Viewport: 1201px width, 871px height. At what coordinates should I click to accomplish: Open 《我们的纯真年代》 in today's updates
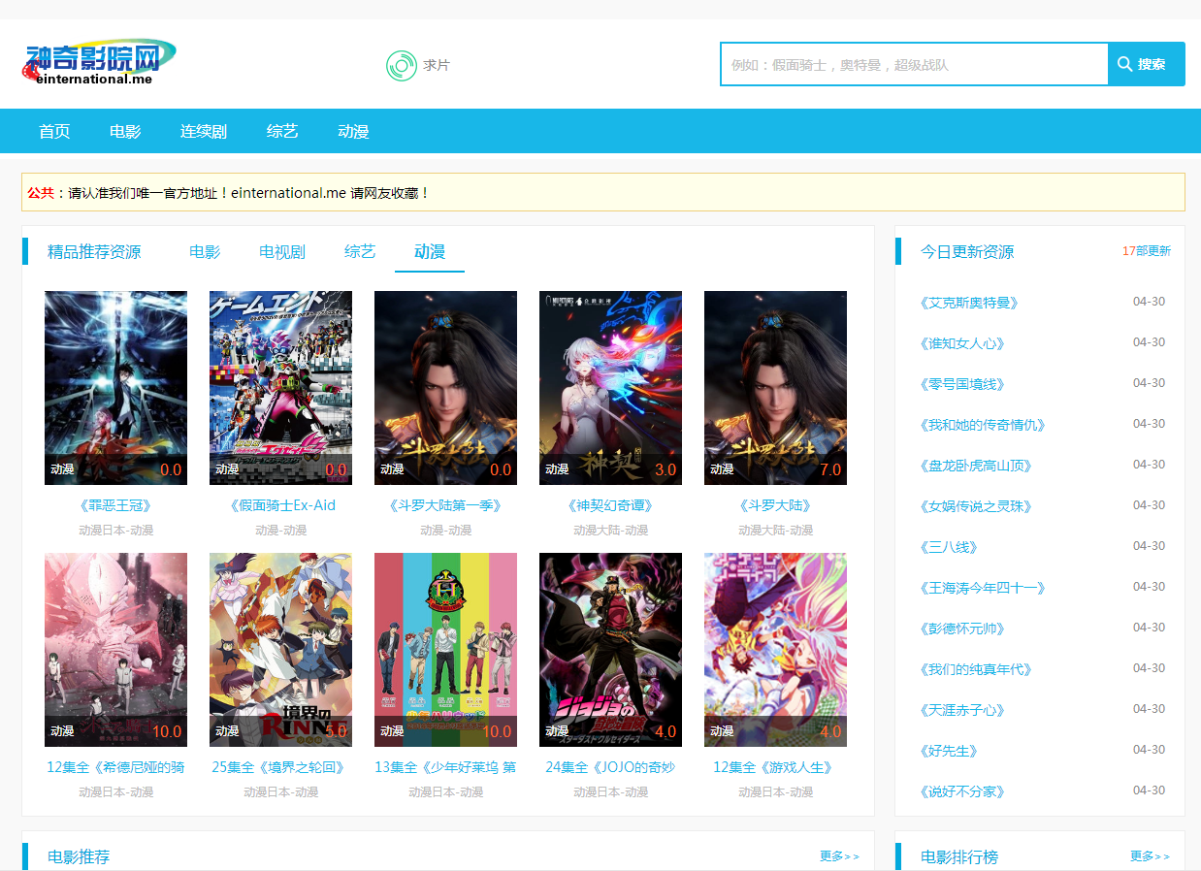[976, 669]
